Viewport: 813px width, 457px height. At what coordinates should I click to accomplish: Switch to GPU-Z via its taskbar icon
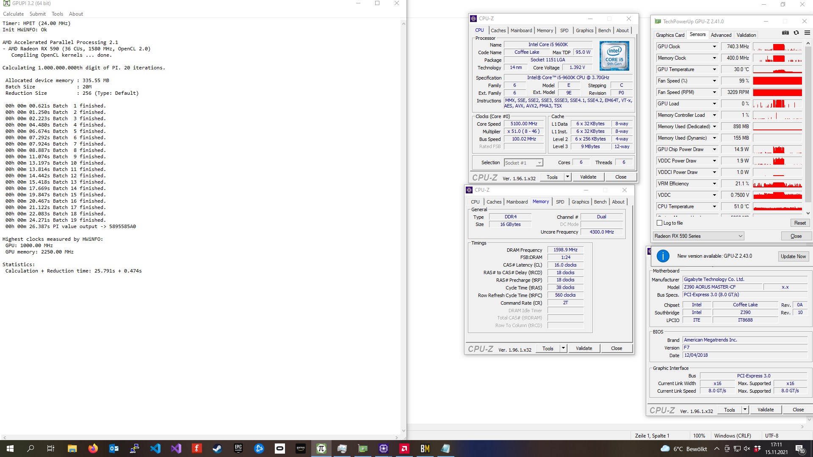[362, 449]
